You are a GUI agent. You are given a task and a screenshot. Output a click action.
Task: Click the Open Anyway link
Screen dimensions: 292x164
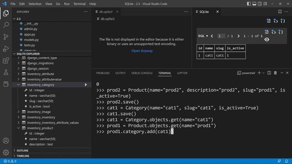142,51
